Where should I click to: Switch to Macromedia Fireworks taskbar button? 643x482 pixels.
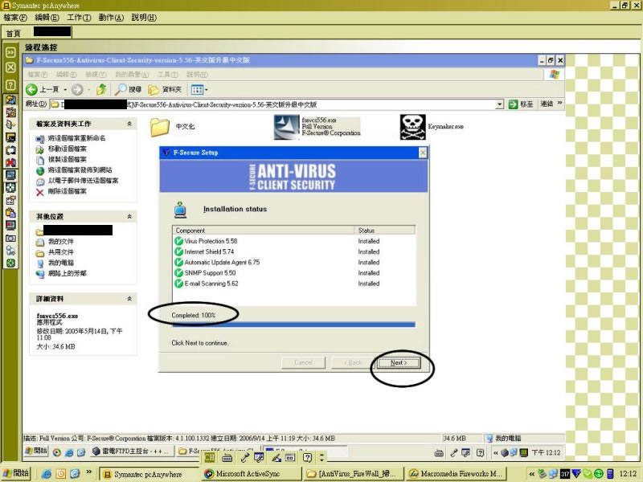[x=457, y=474]
